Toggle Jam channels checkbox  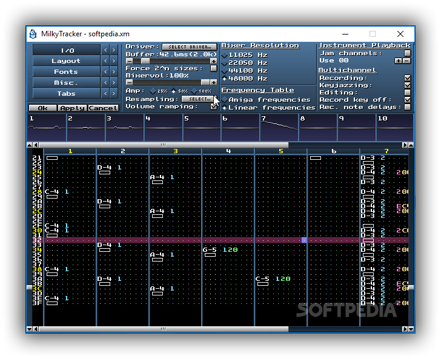click(x=407, y=53)
